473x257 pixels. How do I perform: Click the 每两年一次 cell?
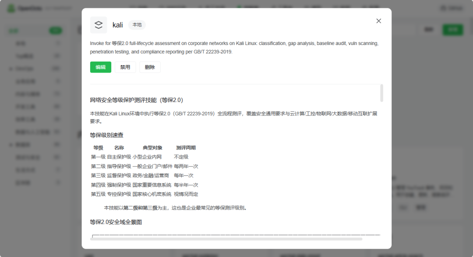[186, 167]
